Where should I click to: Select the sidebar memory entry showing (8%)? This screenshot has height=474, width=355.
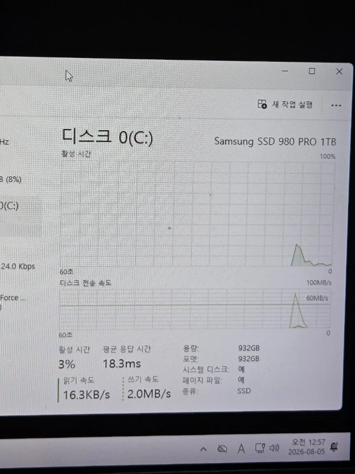coord(11,179)
